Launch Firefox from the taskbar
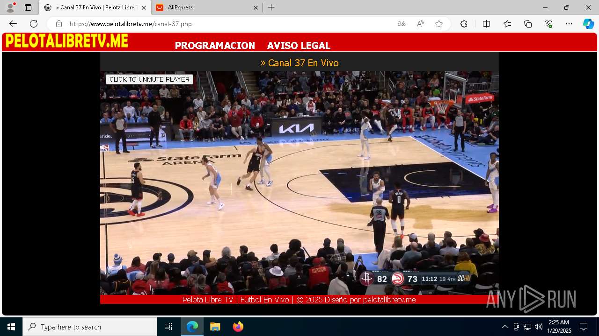599x336 pixels. (238, 327)
